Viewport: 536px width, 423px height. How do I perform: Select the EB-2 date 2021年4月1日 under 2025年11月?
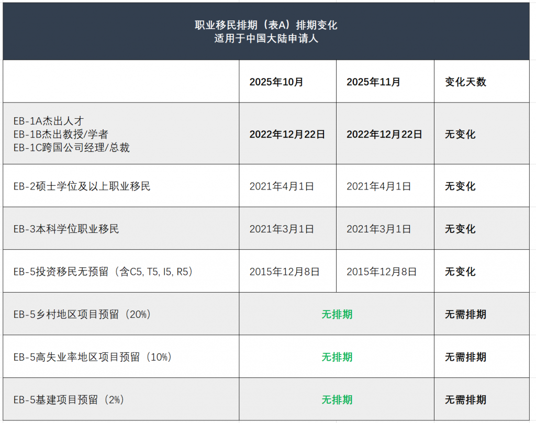point(378,186)
